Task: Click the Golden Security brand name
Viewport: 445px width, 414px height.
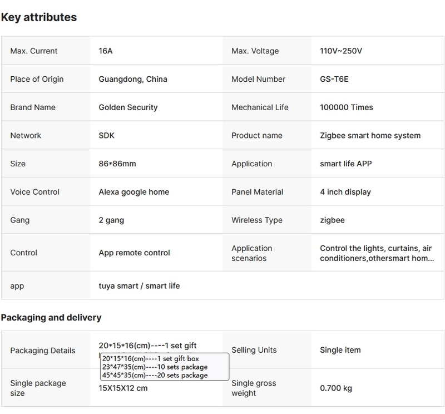Action: [x=128, y=107]
